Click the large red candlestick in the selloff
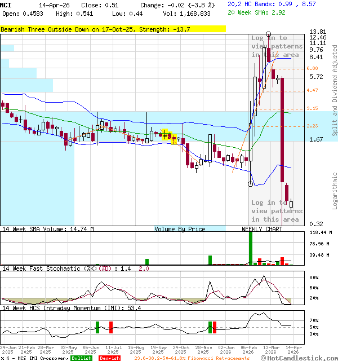This screenshot has width=338, height=361. [282, 130]
